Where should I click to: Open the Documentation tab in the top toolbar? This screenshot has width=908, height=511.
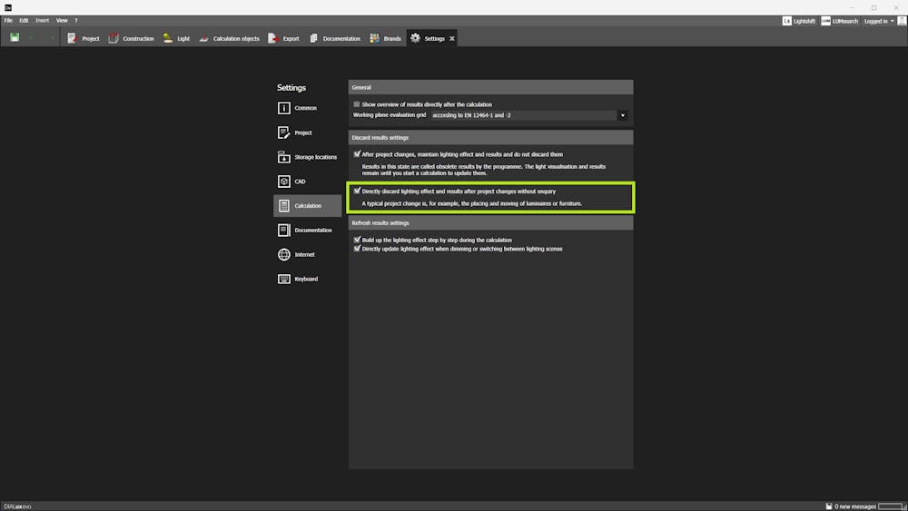click(335, 38)
